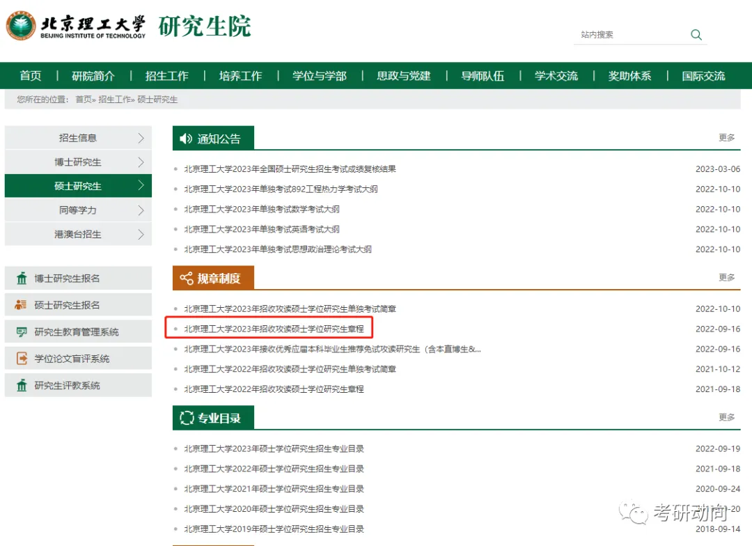
Task: Click the 学位论文盲评系统 icon
Action: [22, 359]
